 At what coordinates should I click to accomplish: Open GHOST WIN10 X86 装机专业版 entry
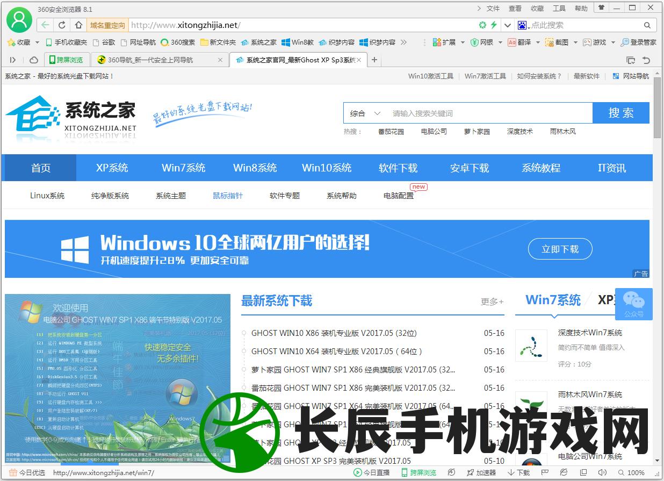pos(334,333)
